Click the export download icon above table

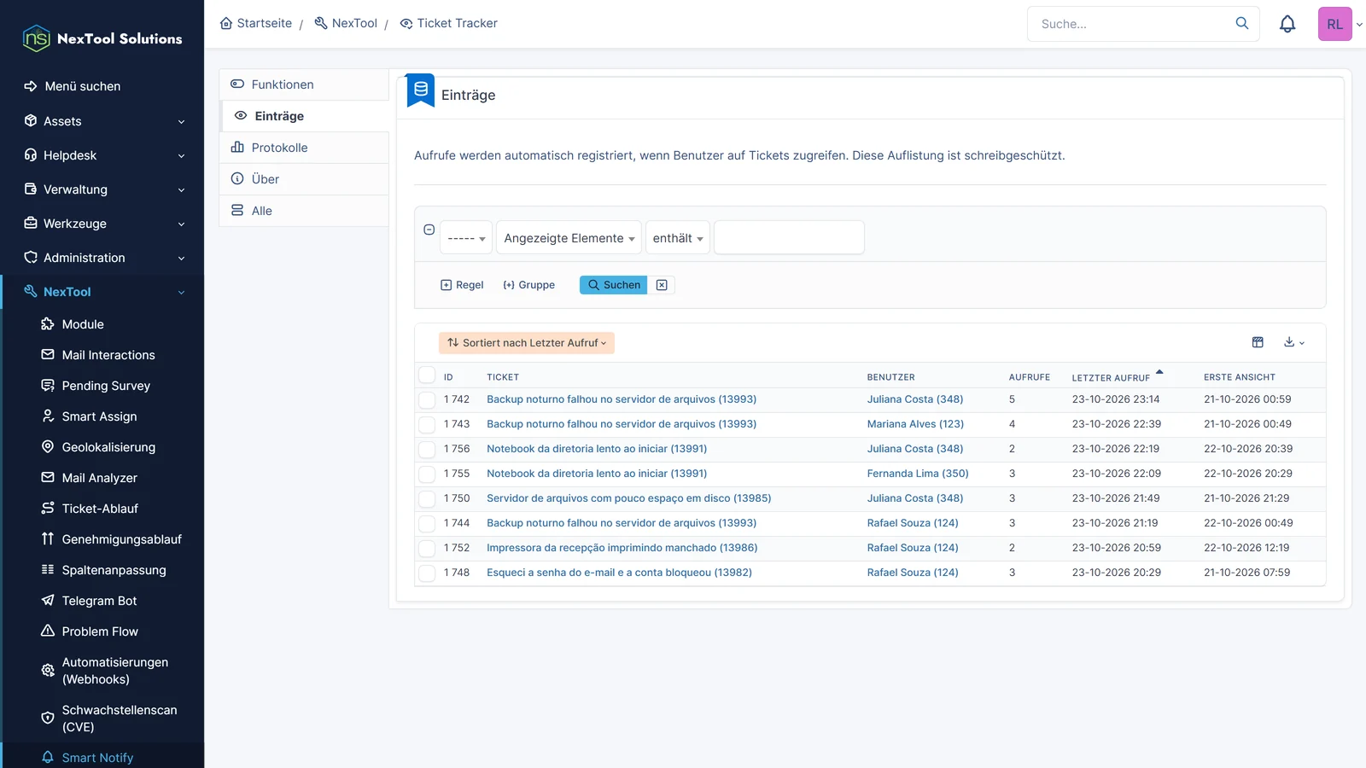tap(1293, 342)
